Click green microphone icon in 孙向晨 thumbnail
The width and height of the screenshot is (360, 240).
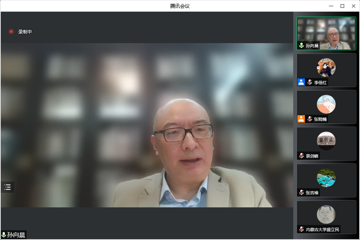[301, 46]
